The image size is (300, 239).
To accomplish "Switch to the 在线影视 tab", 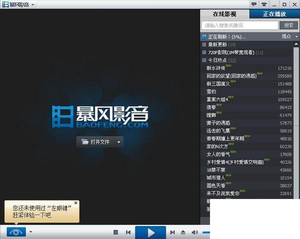I will click(224, 14).
